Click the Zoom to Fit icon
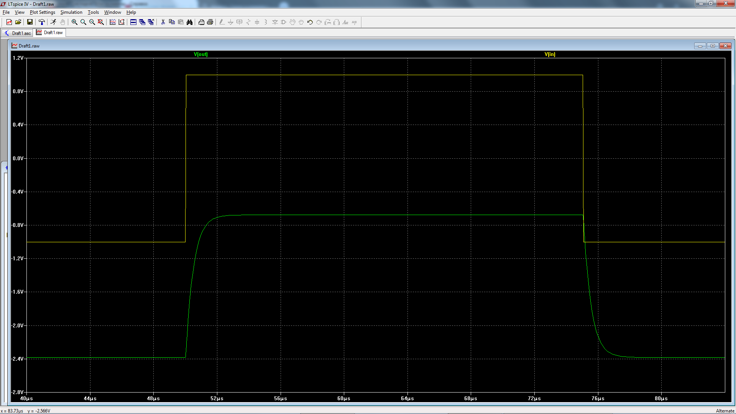The height and width of the screenshot is (414, 736). tap(101, 22)
